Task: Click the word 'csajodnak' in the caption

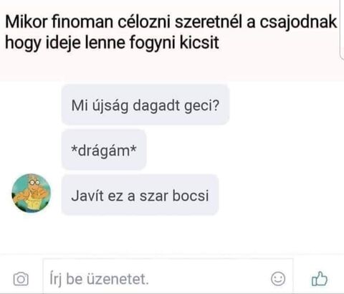Action: (298, 23)
